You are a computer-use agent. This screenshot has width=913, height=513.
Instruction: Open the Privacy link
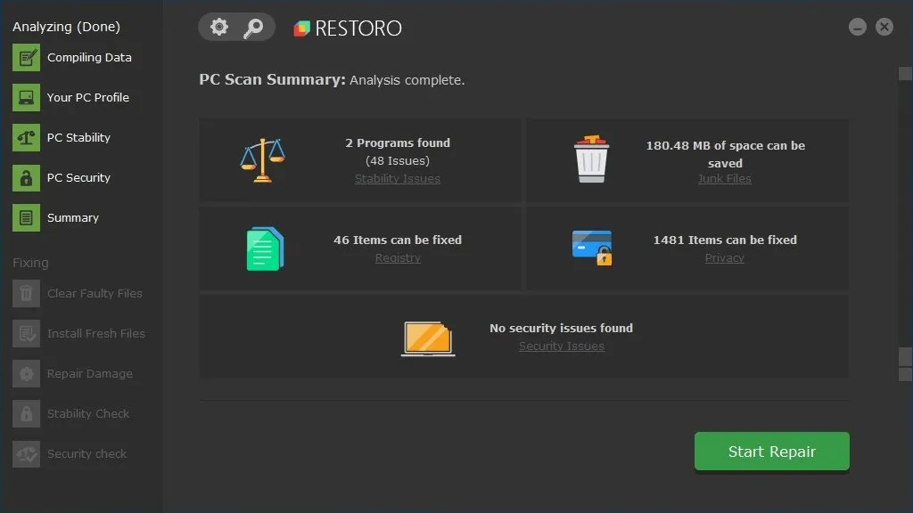click(725, 257)
